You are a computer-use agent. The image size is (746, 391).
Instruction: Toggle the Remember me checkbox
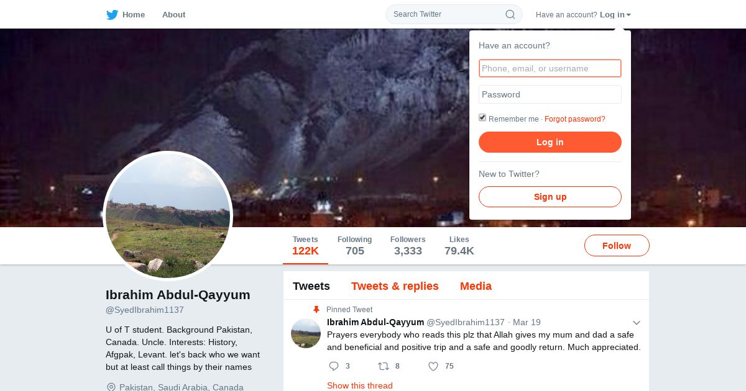tap(482, 118)
